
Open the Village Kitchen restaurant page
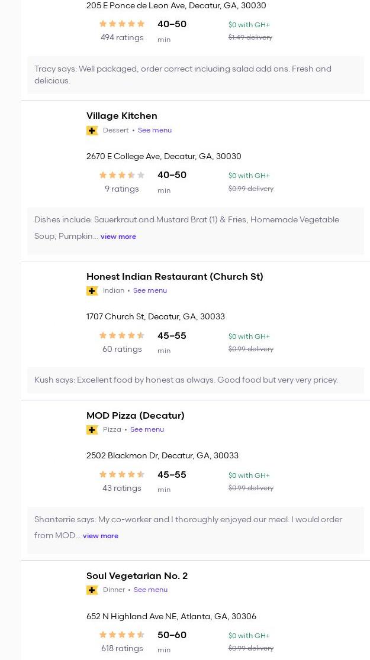pyautogui.click(x=122, y=116)
